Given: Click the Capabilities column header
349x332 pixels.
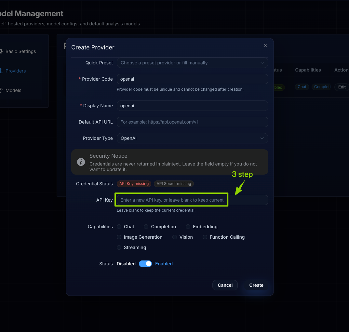Looking at the screenshot, I should coord(308,70).
